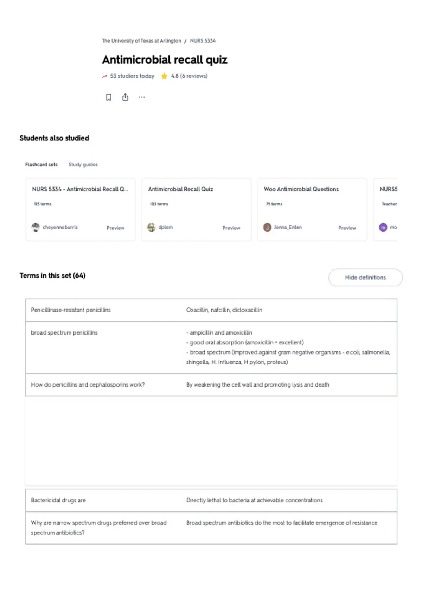422x598 pixels.
Task: Click the yellow star rating icon
Action: pyautogui.click(x=164, y=76)
